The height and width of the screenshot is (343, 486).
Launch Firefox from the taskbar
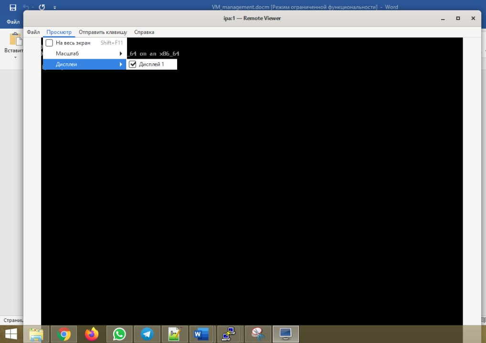91,334
